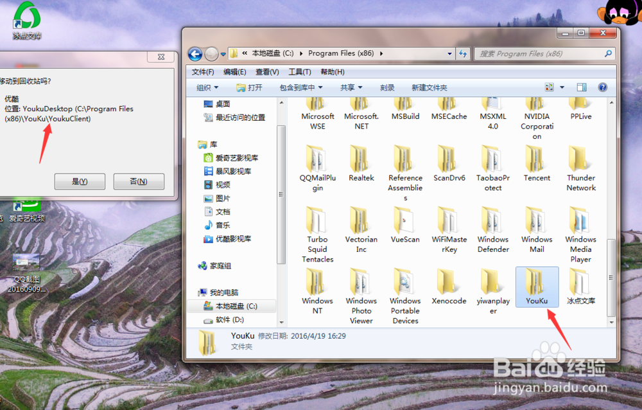Close the delete confirmation dialog

[161, 57]
